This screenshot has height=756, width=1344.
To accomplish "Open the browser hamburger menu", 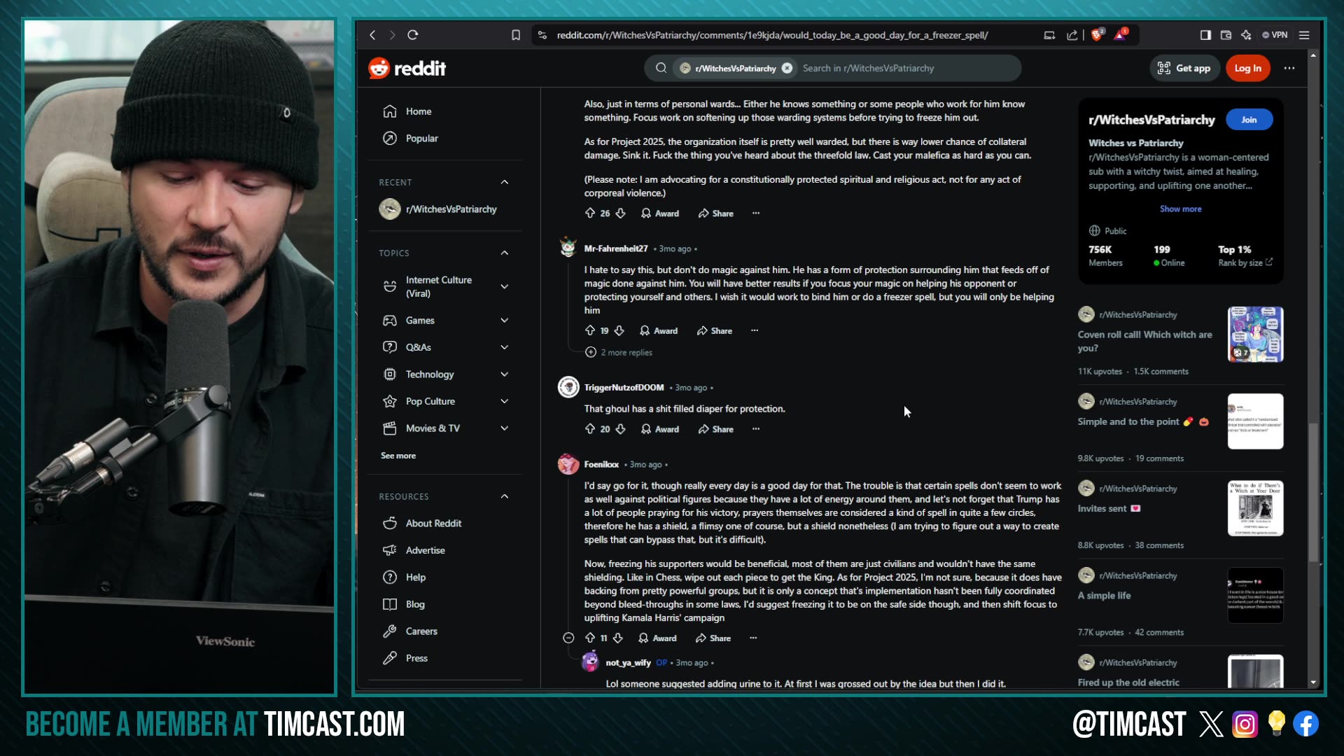I will (1304, 35).
